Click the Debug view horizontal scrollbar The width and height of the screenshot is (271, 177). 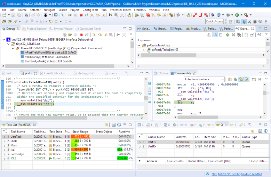60,66
